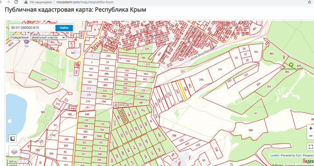Open the Esri attribution link
The image size is (314, 166).
click(298, 156)
